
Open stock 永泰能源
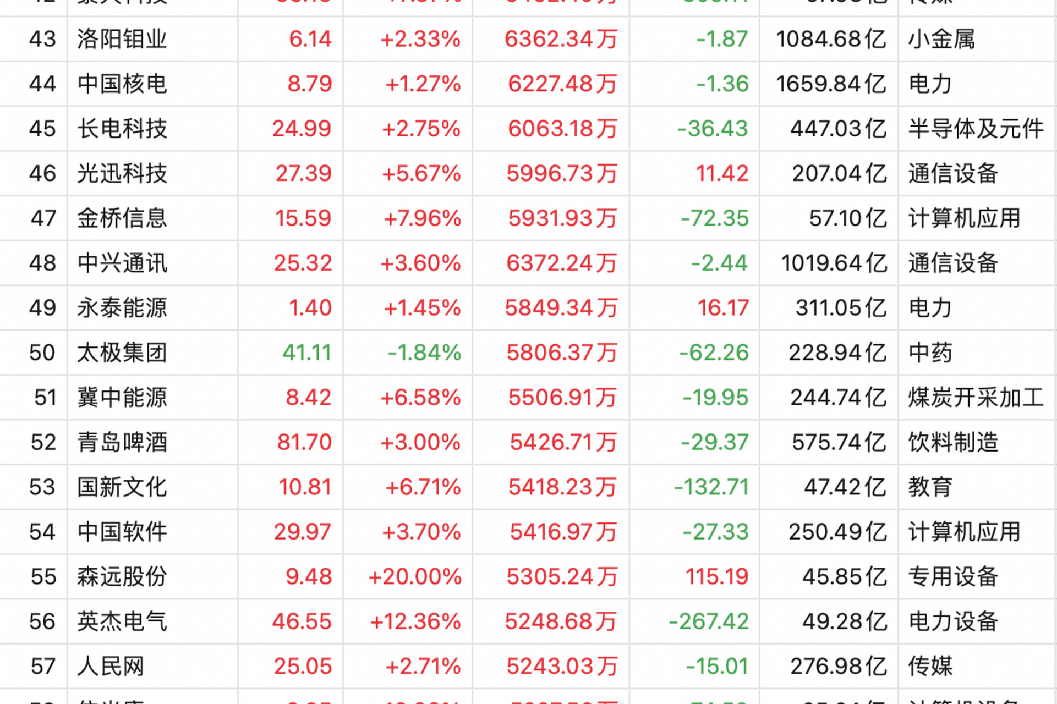122,308
